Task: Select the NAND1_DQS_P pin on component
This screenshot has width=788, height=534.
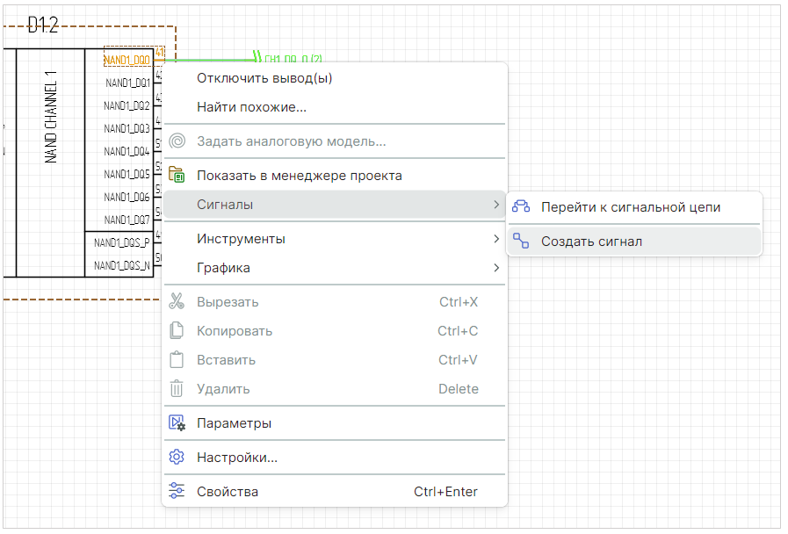Action: (x=121, y=242)
